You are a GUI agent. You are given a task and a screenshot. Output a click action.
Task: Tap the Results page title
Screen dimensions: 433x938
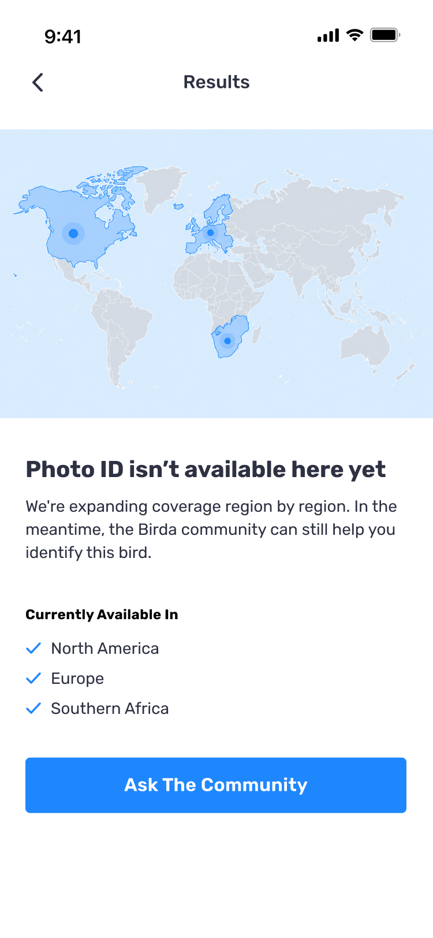(x=216, y=82)
